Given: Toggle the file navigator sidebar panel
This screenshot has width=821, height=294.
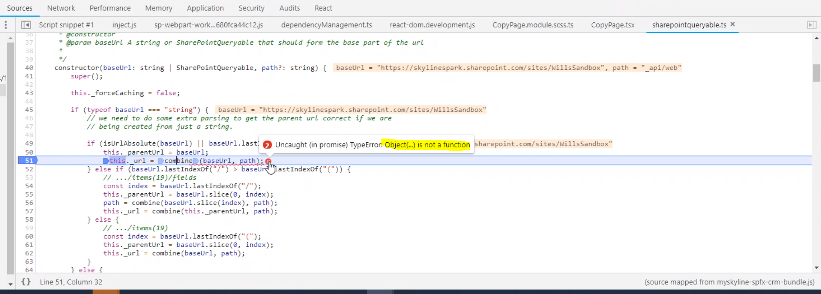Looking at the screenshot, I should click(x=26, y=25).
